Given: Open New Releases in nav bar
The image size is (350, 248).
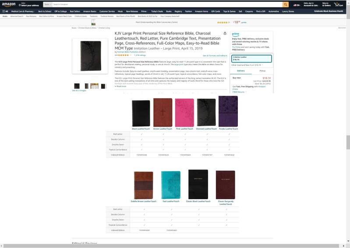Looking at the screenshot, I should 132,11.
